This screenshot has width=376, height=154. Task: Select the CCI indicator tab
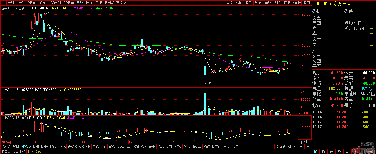click(x=169, y=147)
